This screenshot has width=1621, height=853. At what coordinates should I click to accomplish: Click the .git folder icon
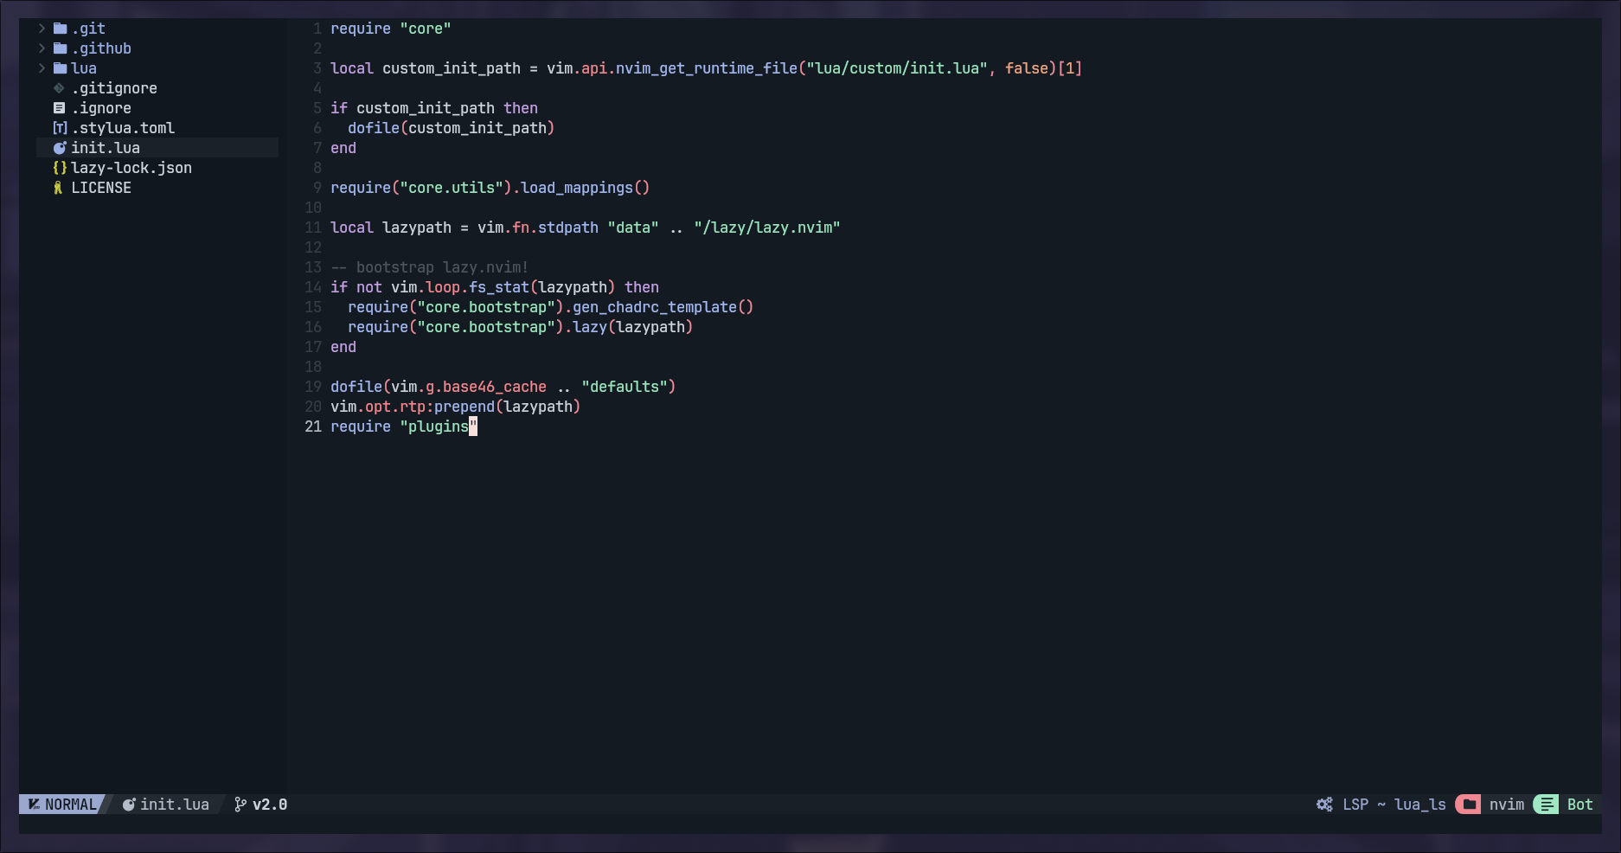pos(60,29)
